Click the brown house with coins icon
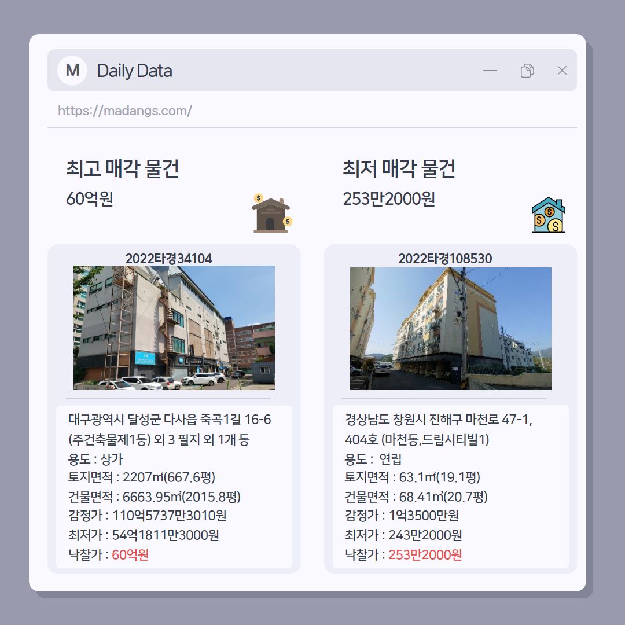Viewport: 625px width, 625px height. pyautogui.click(x=272, y=213)
